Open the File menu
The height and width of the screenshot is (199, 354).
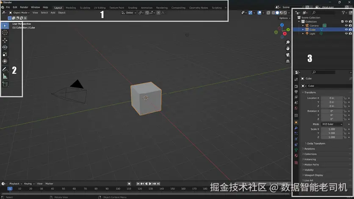pyautogui.click(x=8, y=7)
